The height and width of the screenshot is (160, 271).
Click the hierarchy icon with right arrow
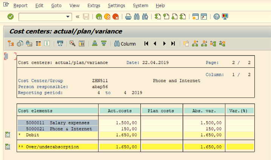pyautogui.click(x=222, y=44)
